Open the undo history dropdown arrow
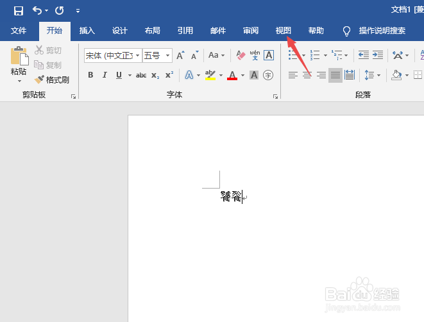This screenshot has height=322, width=424. pyautogui.click(x=47, y=11)
